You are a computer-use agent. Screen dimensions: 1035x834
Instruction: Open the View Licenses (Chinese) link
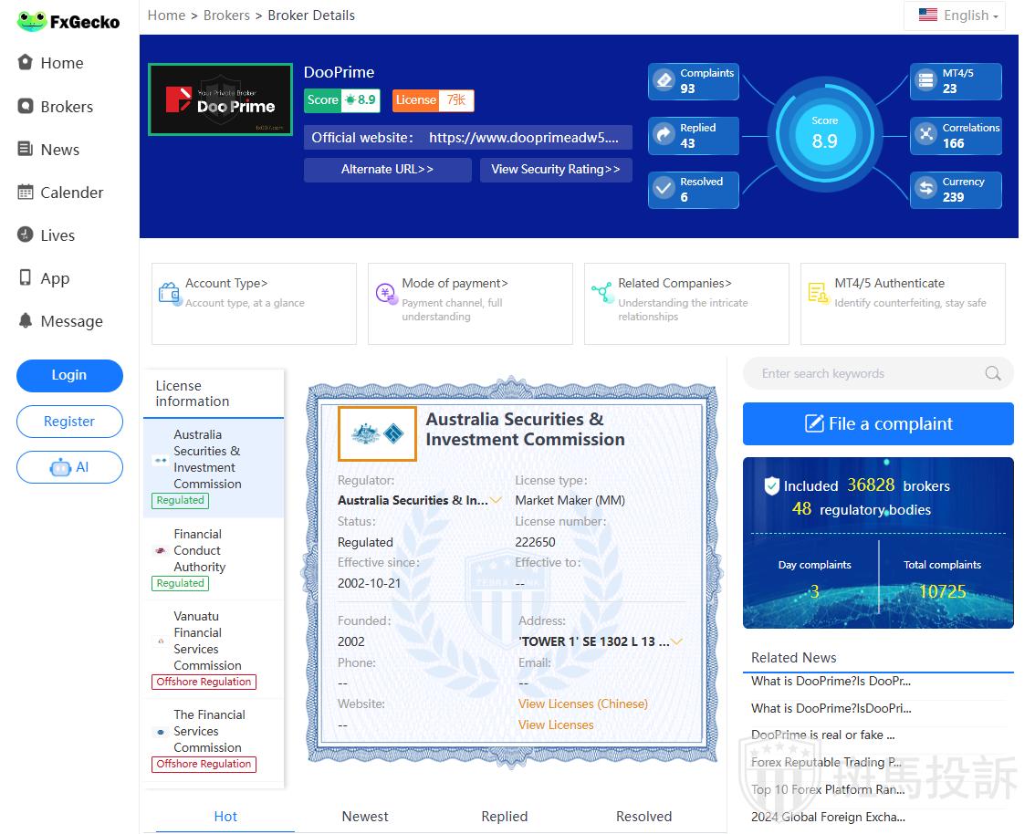coord(582,704)
